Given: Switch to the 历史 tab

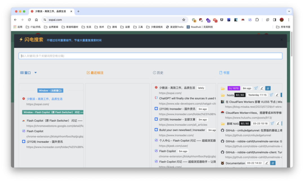Looking at the screenshot, I should [158, 73].
